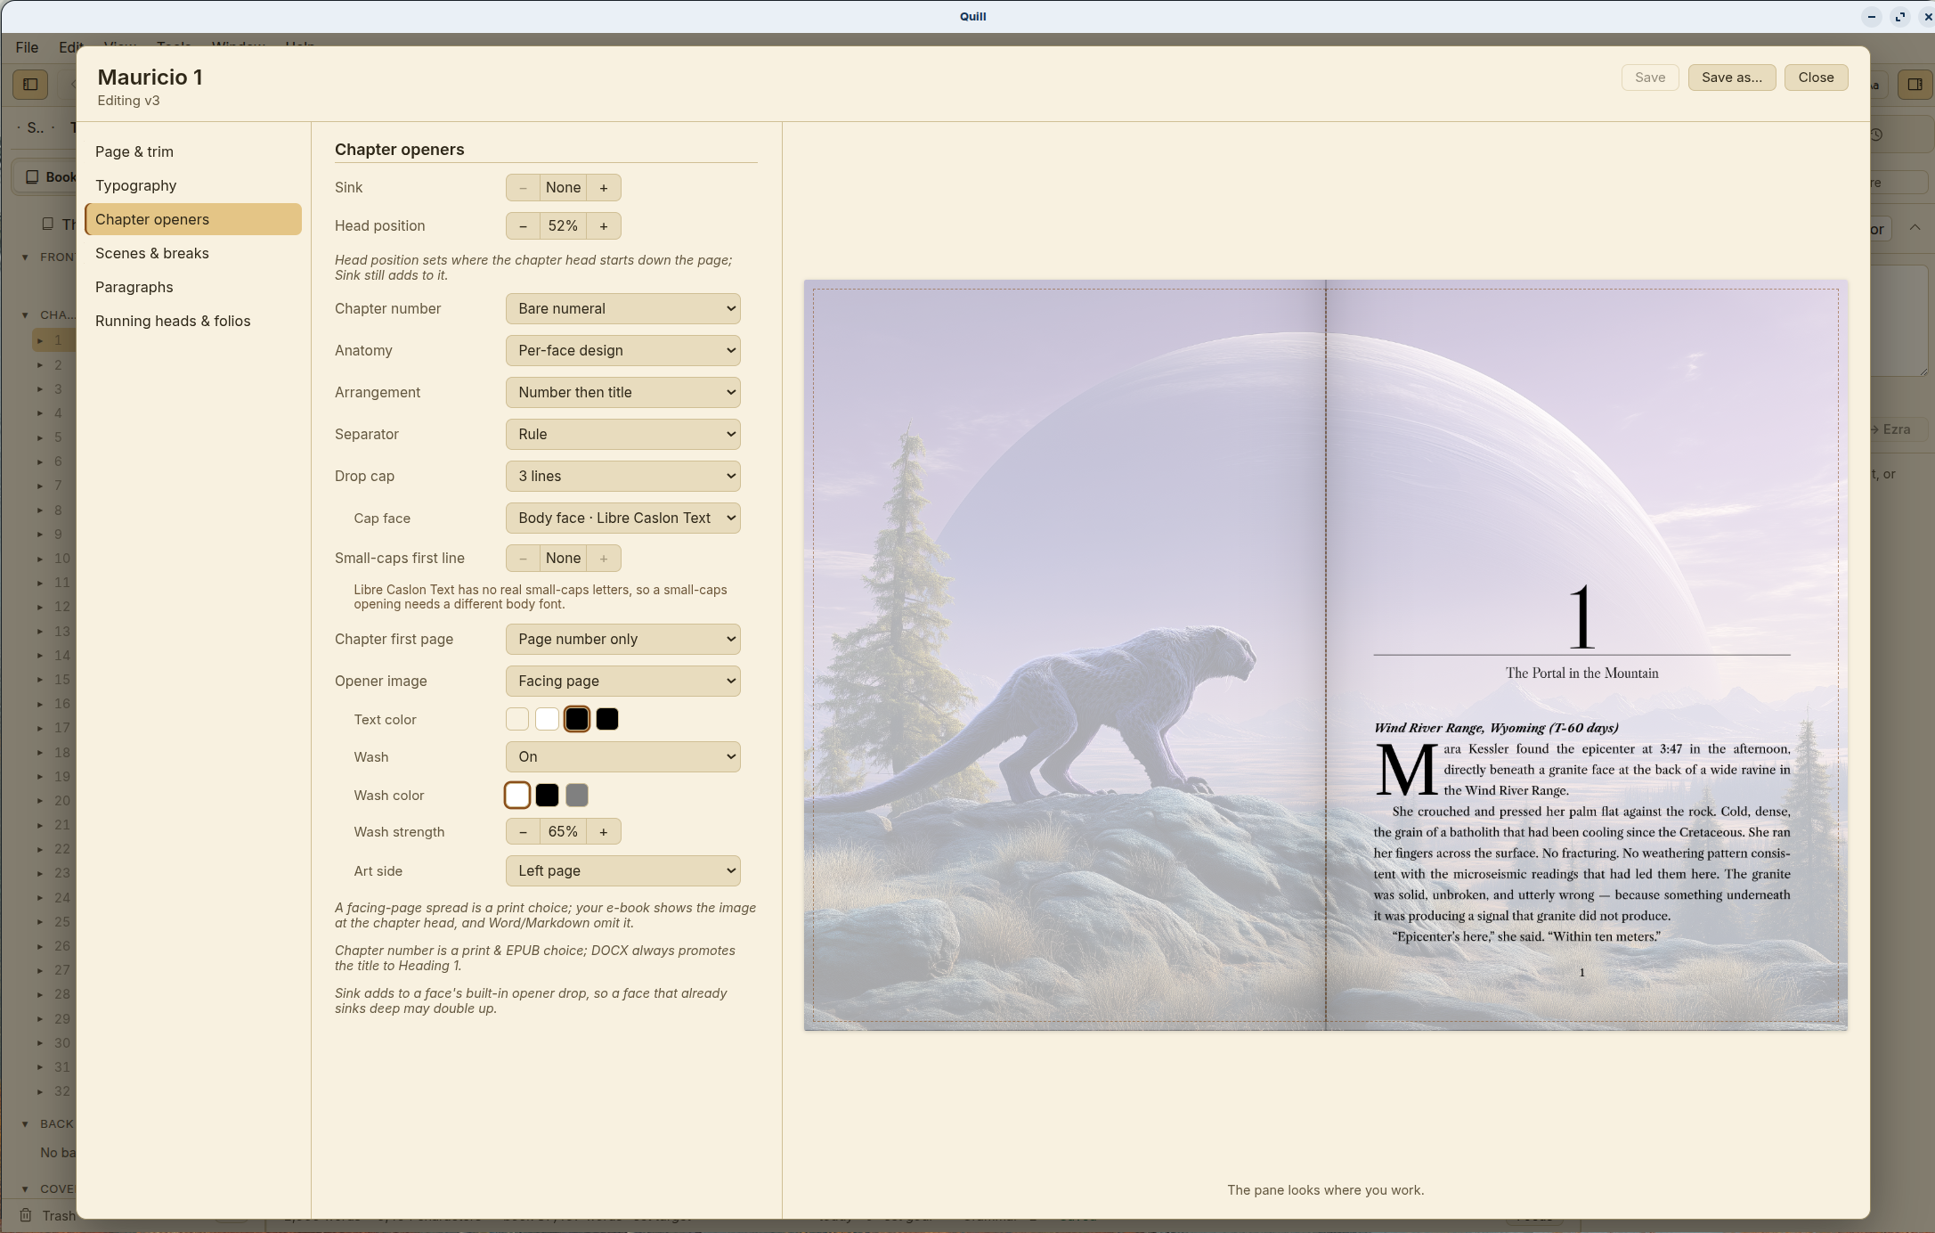Open the Opener image dropdown
The image size is (1935, 1233).
(x=623, y=682)
